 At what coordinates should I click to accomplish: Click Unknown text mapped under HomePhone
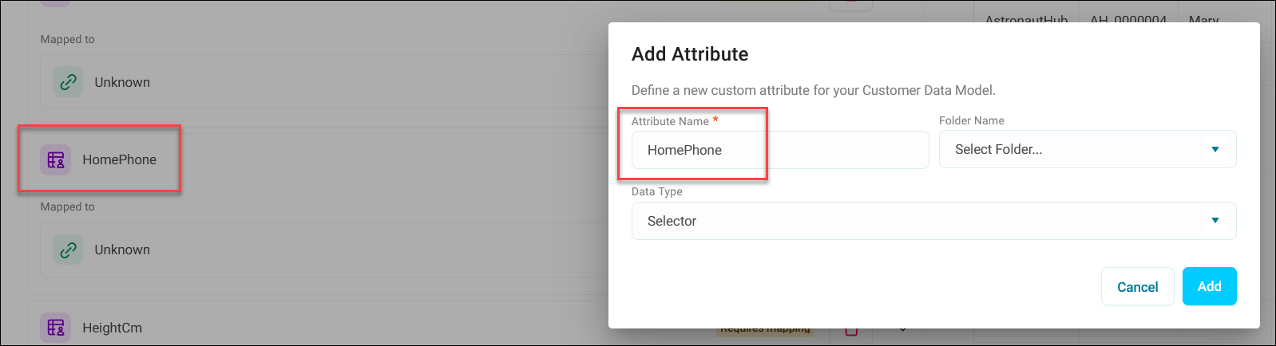[x=122, y=250]
